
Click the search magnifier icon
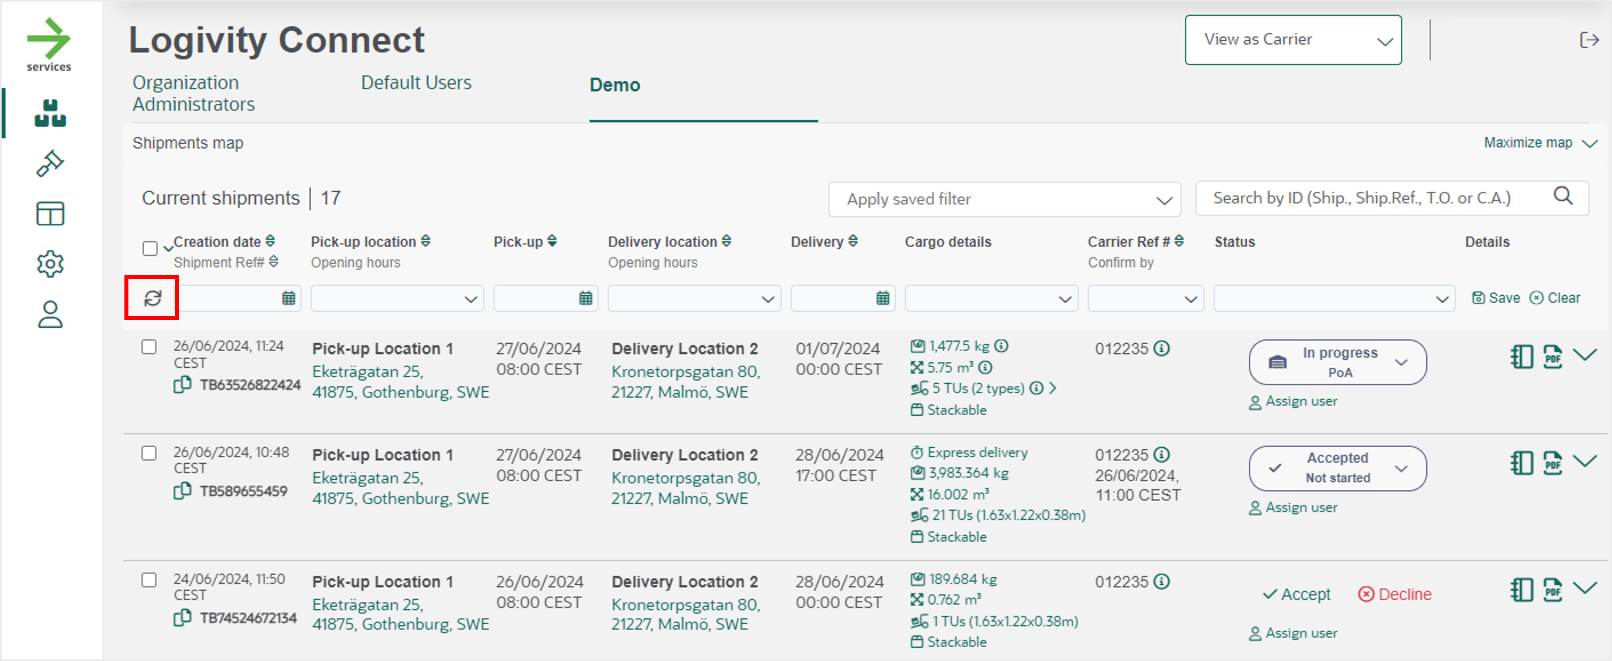[x=1563, y=196]
